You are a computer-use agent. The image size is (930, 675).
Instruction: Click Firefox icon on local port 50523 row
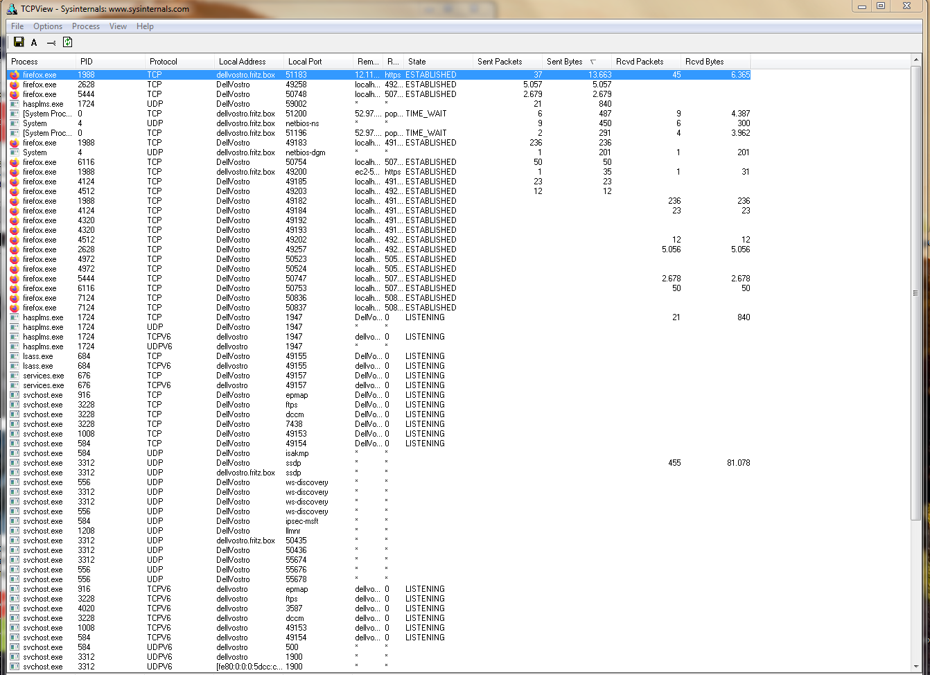[15, 259]
